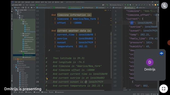Viewport: 170px width, 95px height.
Task: Open the run configuration dropdown
Action: 116,5
